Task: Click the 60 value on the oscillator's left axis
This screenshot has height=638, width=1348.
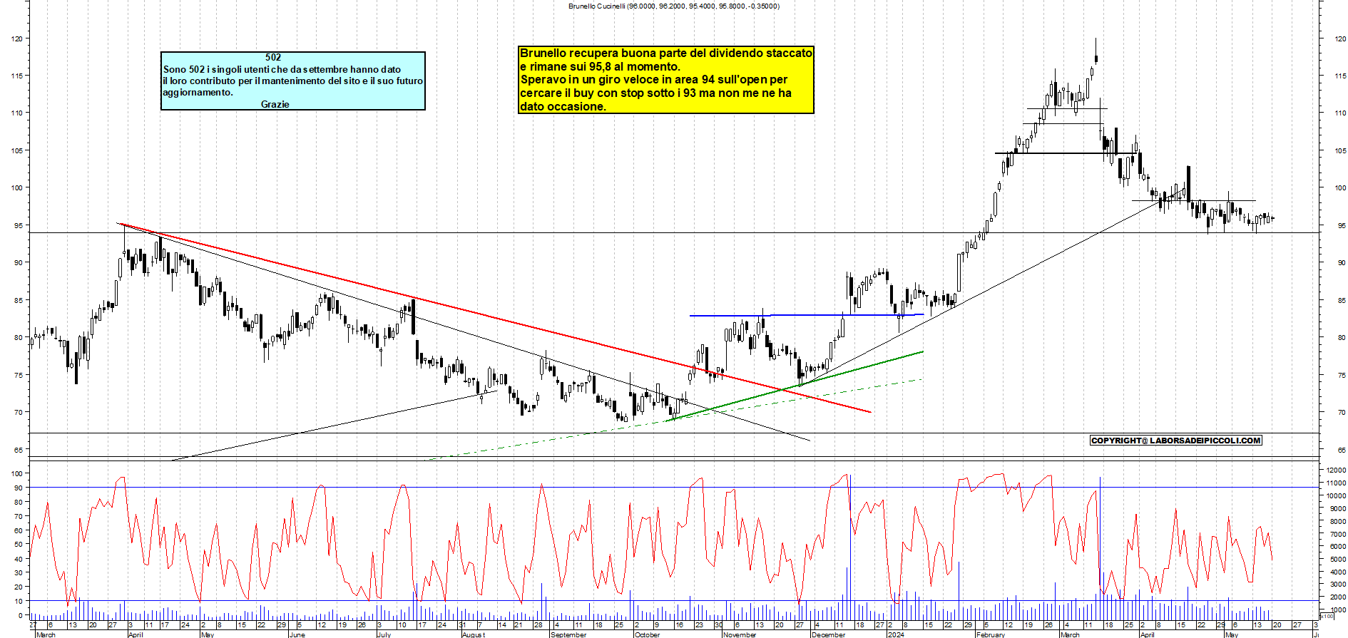Action: pyautogui.click(x=19, y=530)
